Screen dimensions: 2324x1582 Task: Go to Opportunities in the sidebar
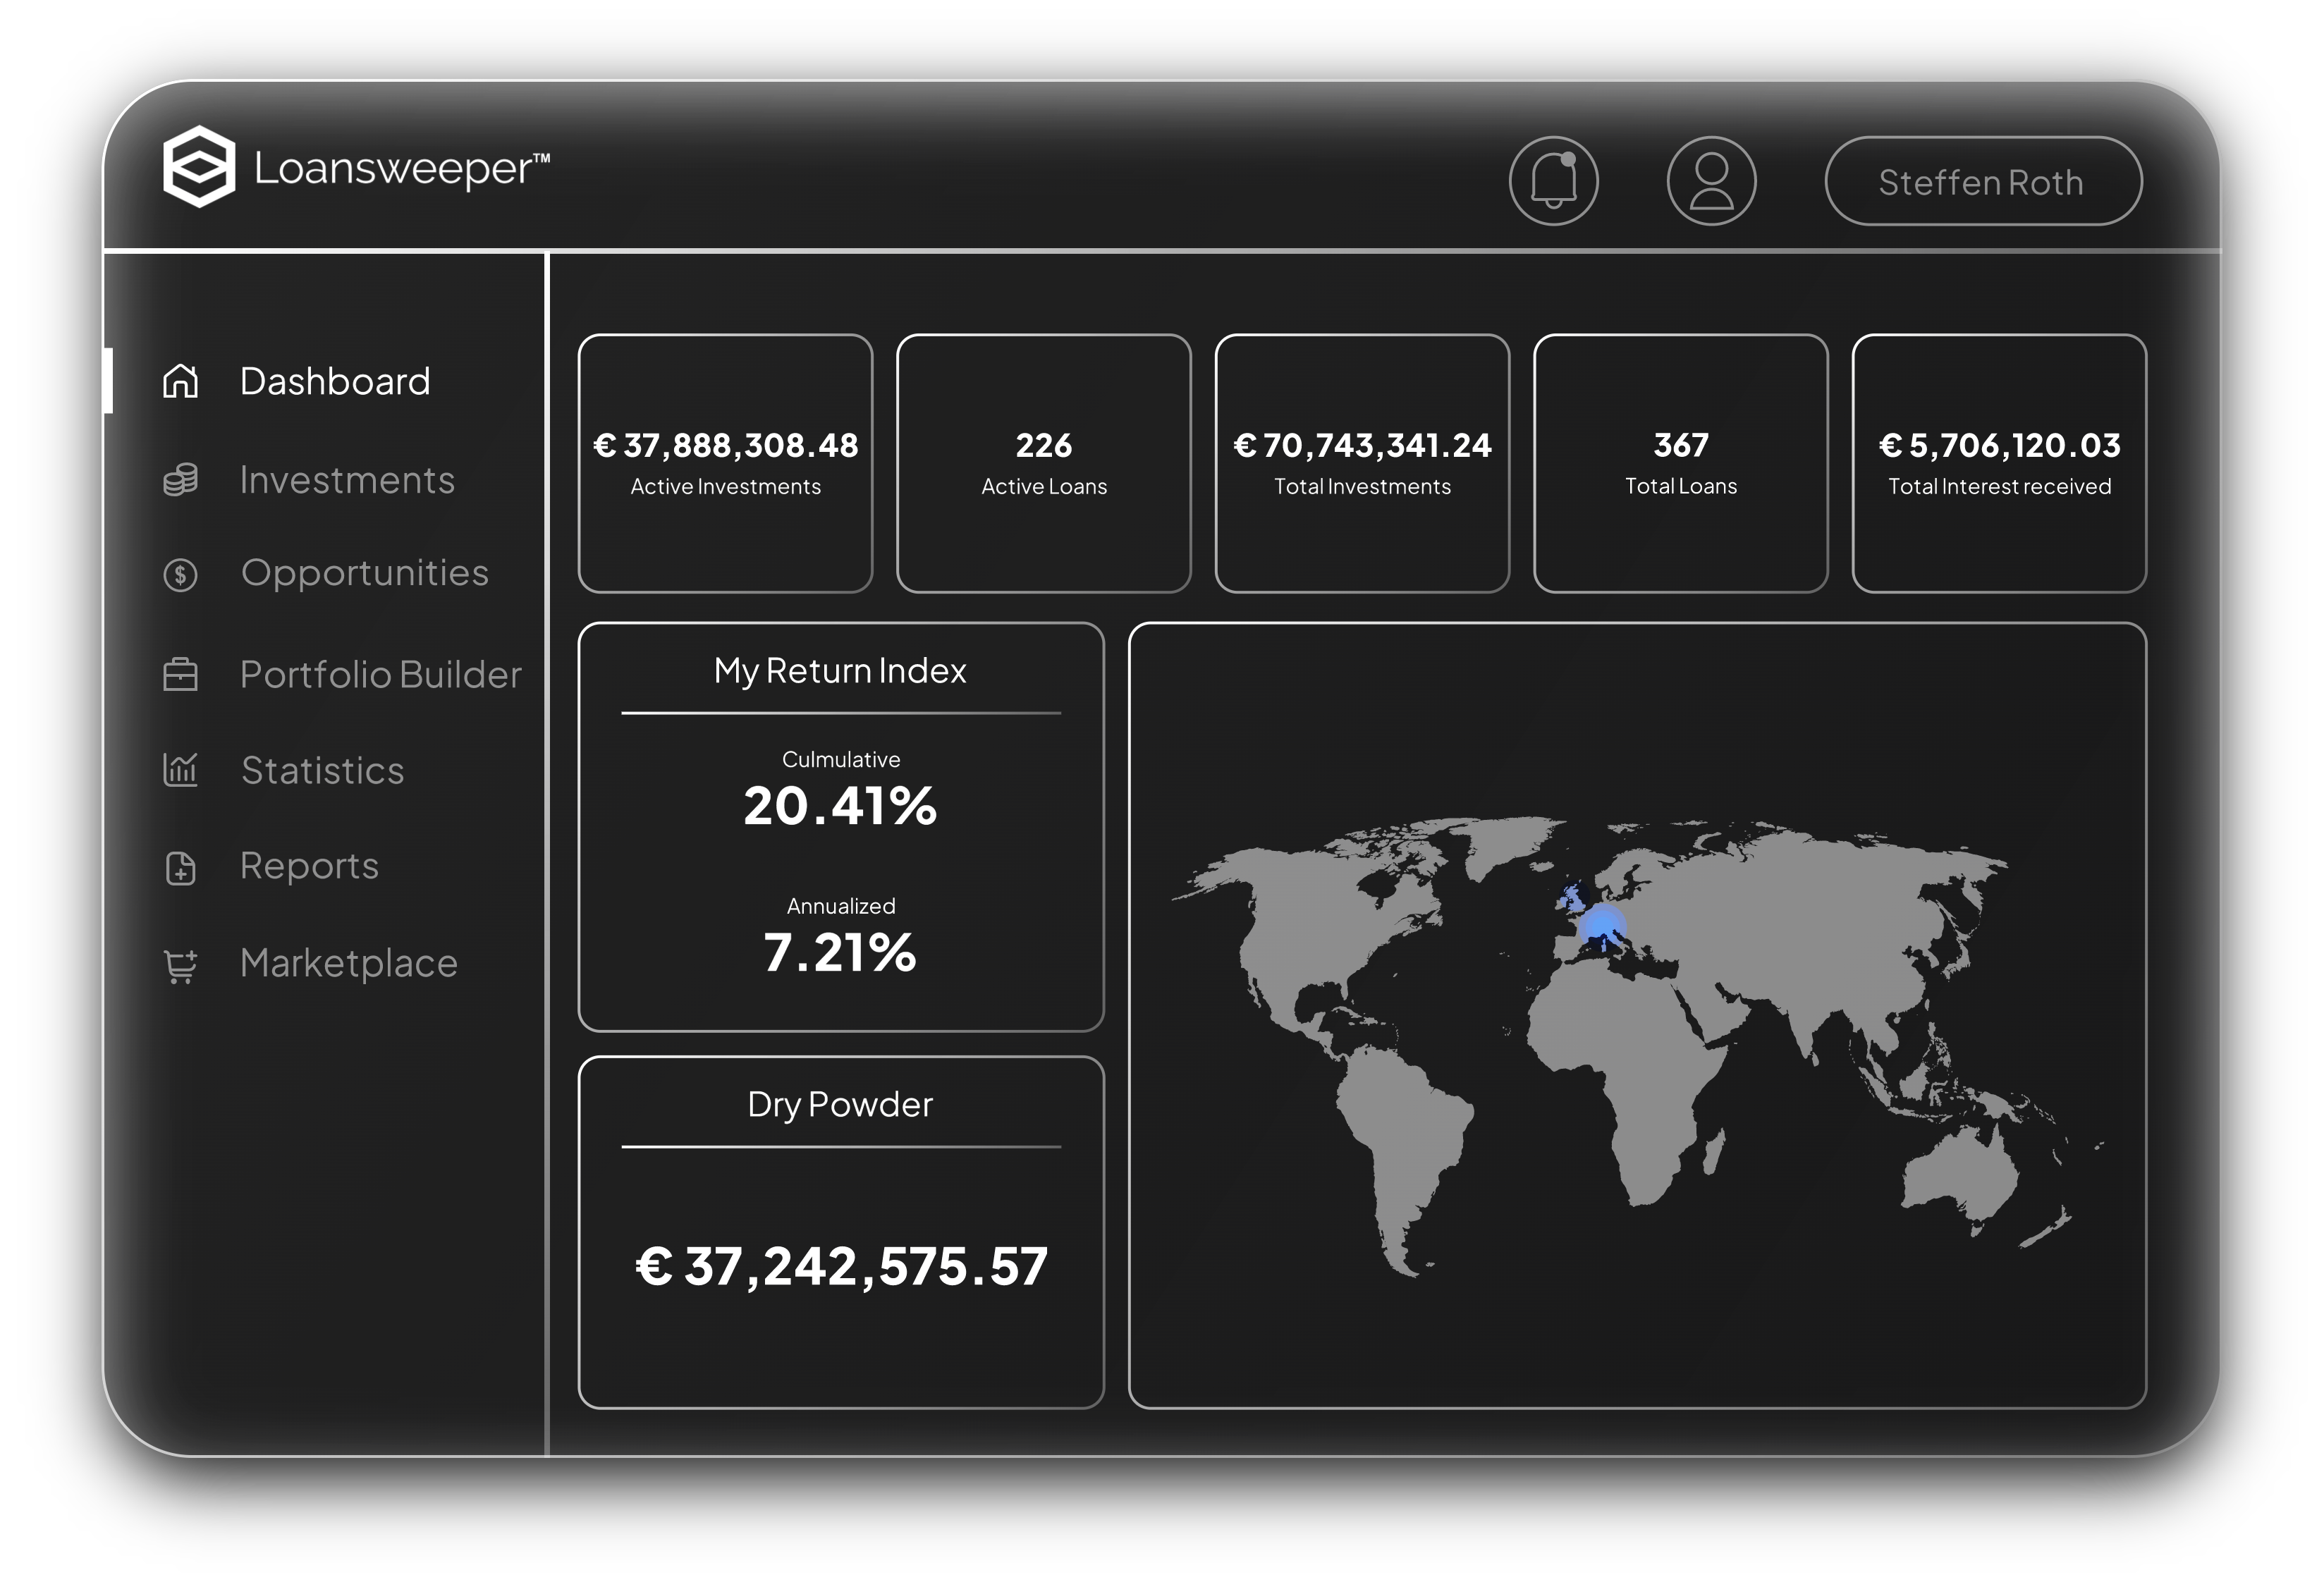(365, 573)
